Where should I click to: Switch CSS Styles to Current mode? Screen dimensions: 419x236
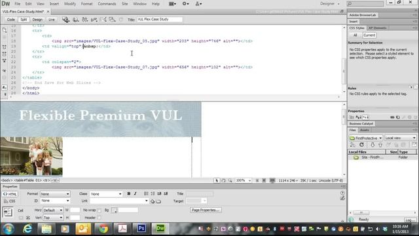(369, 35)
